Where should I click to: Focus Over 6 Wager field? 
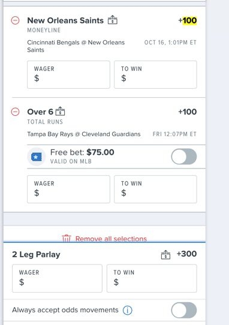click(x=68, y=189)
